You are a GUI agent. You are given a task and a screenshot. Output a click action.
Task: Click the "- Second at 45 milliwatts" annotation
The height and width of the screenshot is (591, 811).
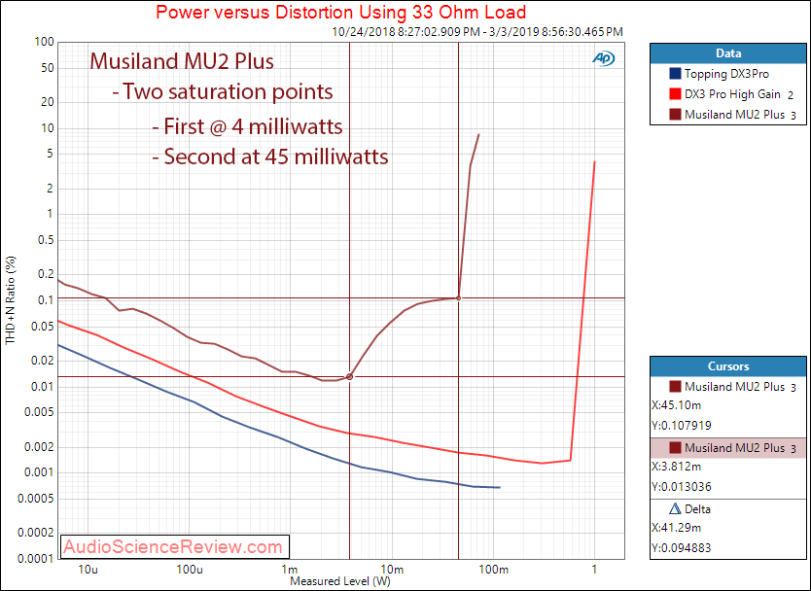(x=270, y=156)
